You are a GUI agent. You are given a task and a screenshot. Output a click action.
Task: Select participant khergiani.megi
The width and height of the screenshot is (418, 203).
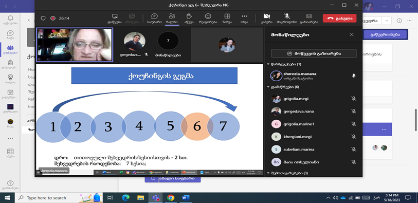[314, 137]
